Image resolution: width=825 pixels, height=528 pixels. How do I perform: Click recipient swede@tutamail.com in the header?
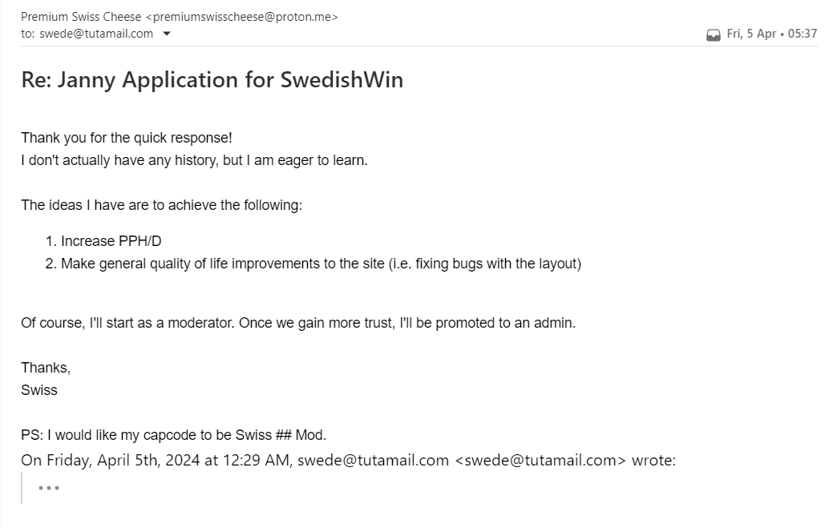coord(95,34)
